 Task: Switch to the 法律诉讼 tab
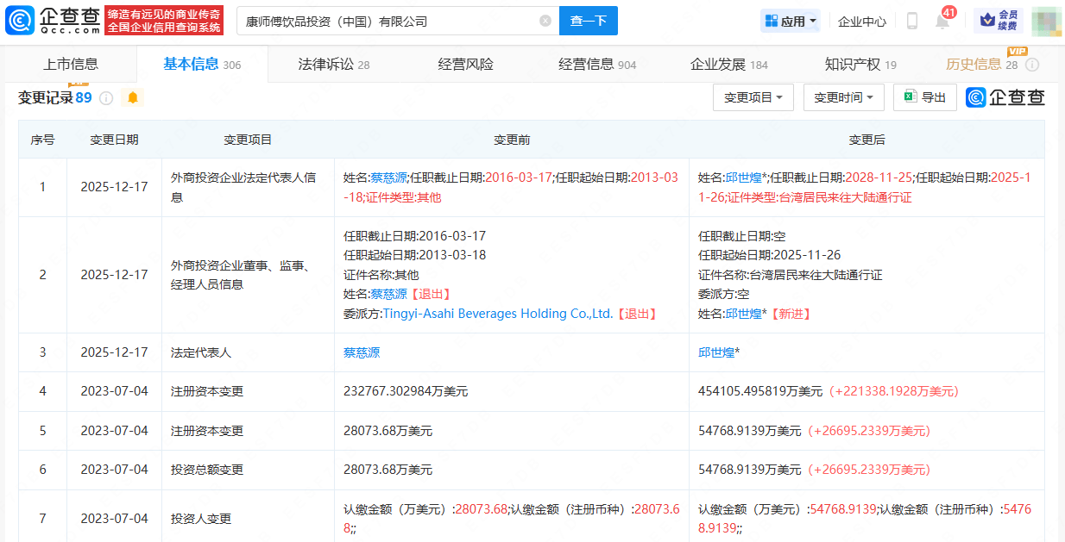point(333,65)
